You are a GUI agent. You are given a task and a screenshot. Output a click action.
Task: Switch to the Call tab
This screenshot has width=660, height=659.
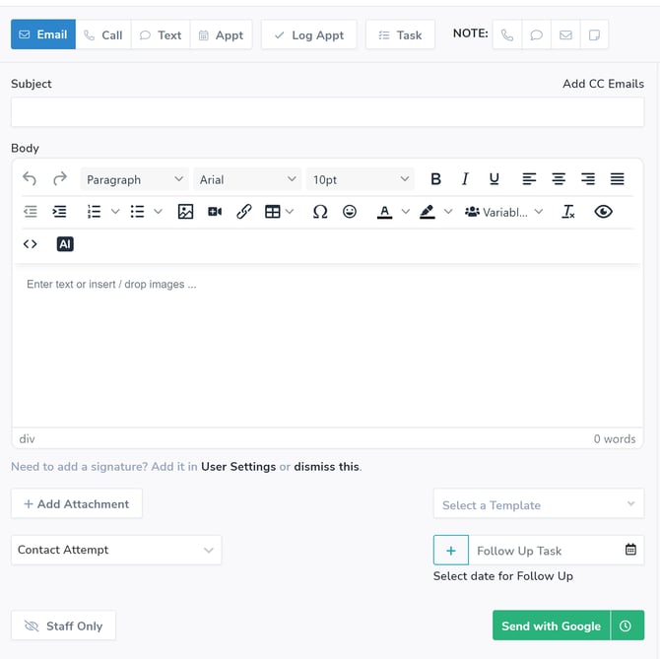click(103, 34)
